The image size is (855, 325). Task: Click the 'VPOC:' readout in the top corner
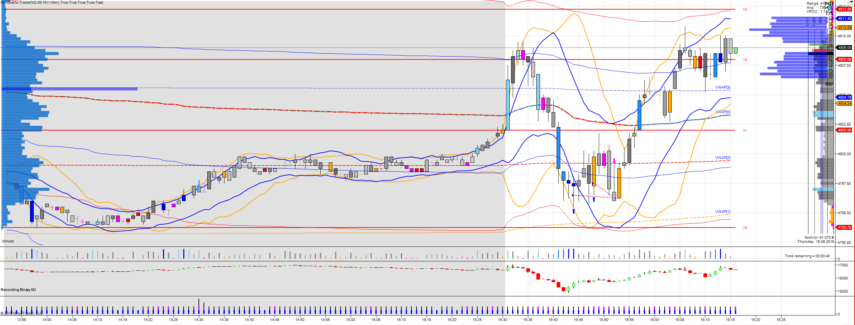click(x=820, y=11)
